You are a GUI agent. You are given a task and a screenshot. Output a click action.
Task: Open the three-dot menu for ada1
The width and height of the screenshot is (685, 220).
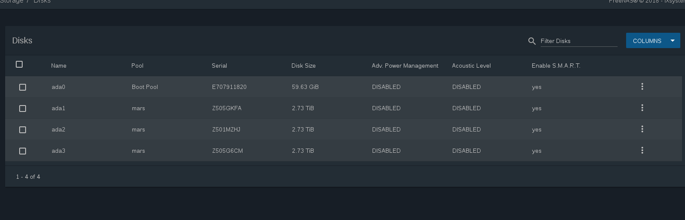[x=642, y=108]
